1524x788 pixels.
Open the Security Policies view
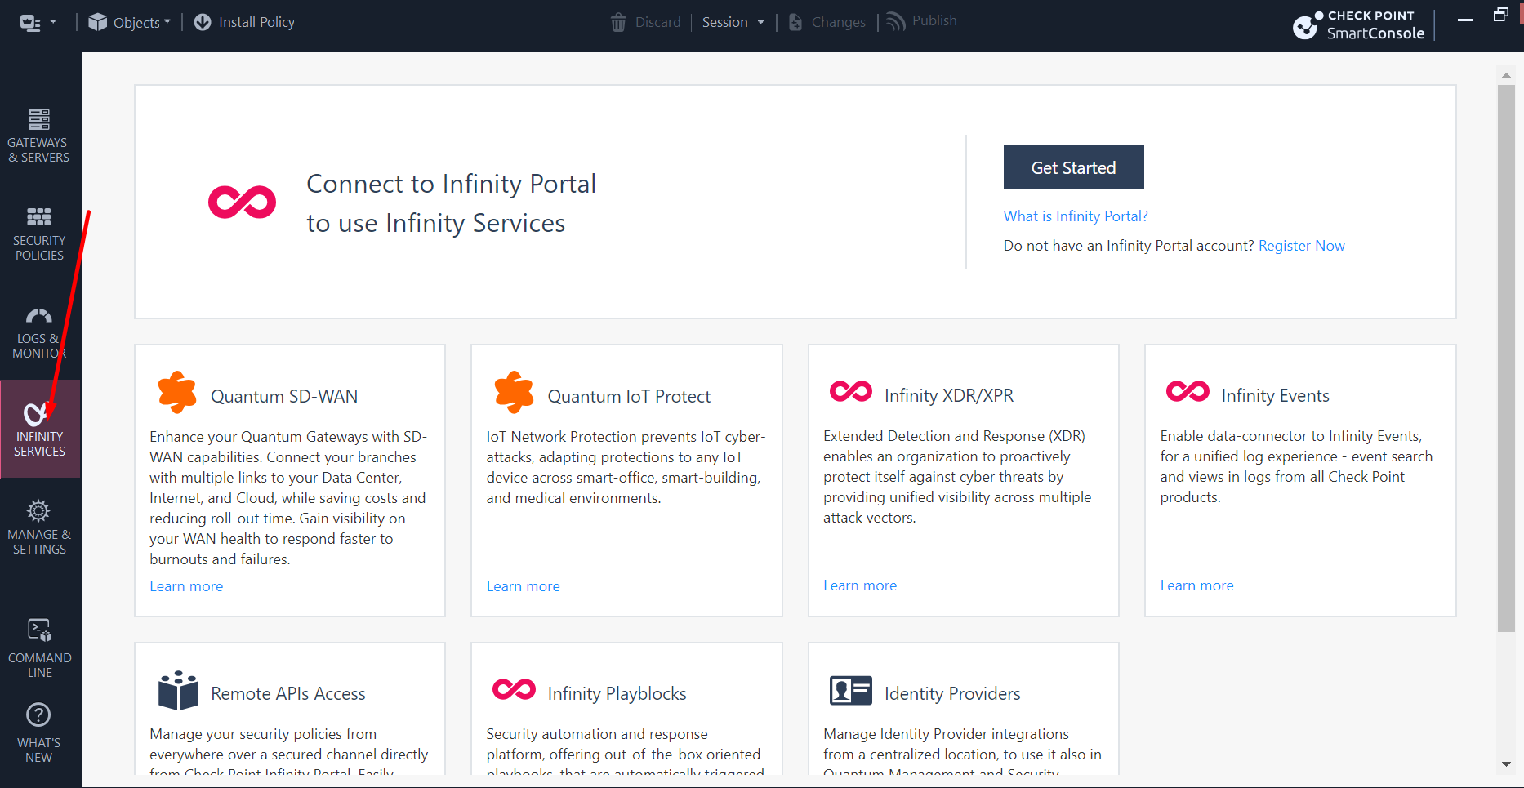(x=38, y=234)
